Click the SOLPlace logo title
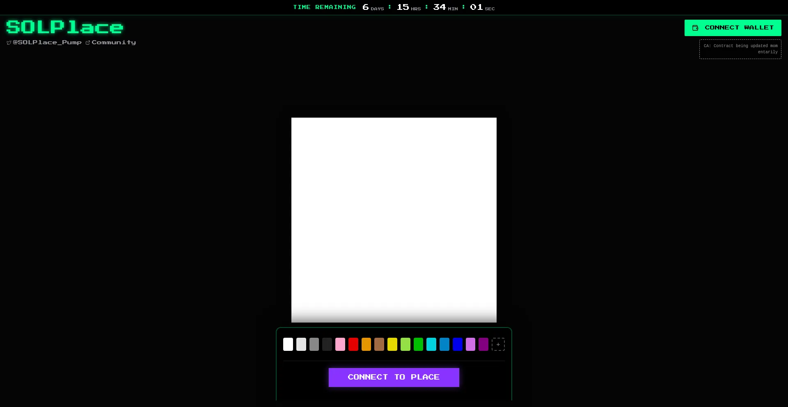This screenshot has width=788, height=407. (64, 27)
